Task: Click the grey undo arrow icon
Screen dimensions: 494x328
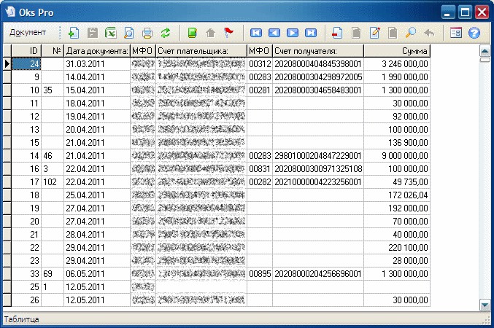Action: click(429, 33)
